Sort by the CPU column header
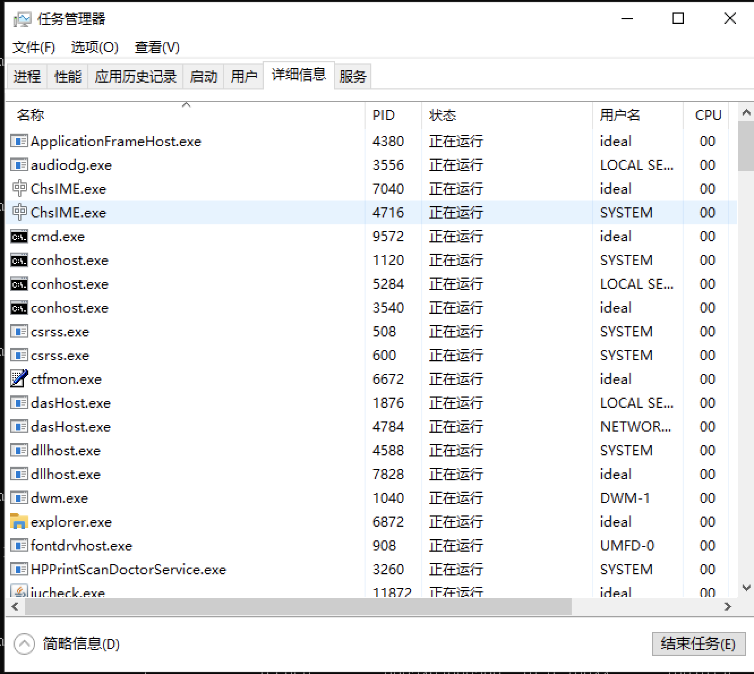This screenshot has width=754, height=674. point(708,116)
